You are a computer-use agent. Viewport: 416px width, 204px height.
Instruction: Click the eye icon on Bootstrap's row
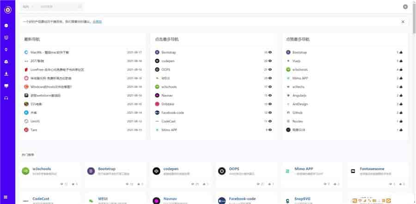tap(270, 52)
